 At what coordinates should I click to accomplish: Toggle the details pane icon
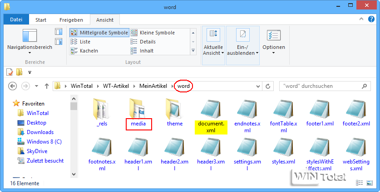point(59,42)
